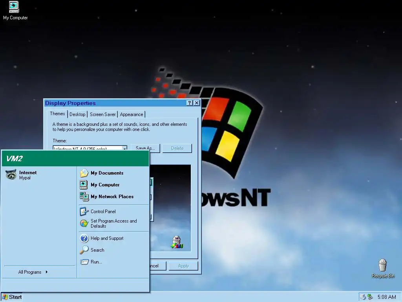Switch to the Appearance tab
This screenshot has width=402, height=302.
132,114
